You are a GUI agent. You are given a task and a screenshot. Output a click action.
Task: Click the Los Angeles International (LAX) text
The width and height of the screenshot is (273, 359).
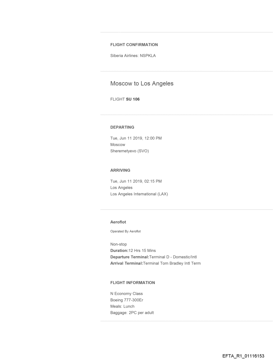tap(139, 194)
